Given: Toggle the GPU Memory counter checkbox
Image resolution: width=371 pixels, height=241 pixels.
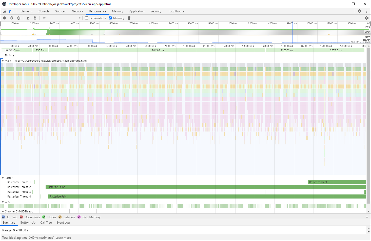Looking at the screenshot, I should (x=79, y=217).
